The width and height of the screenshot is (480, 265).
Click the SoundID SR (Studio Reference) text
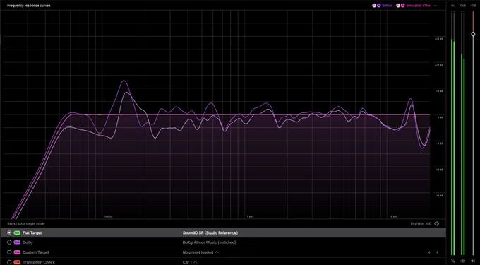point(210,232)
